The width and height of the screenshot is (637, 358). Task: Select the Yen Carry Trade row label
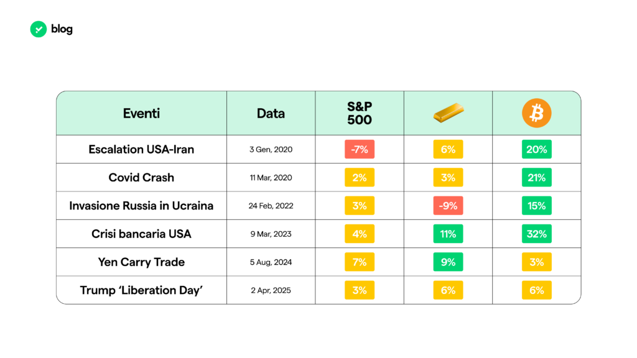pyautogui.click(x=141, y=262)
